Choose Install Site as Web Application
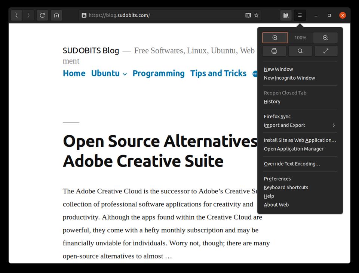This screenshot has width=359, height=273. click(300, 140)
